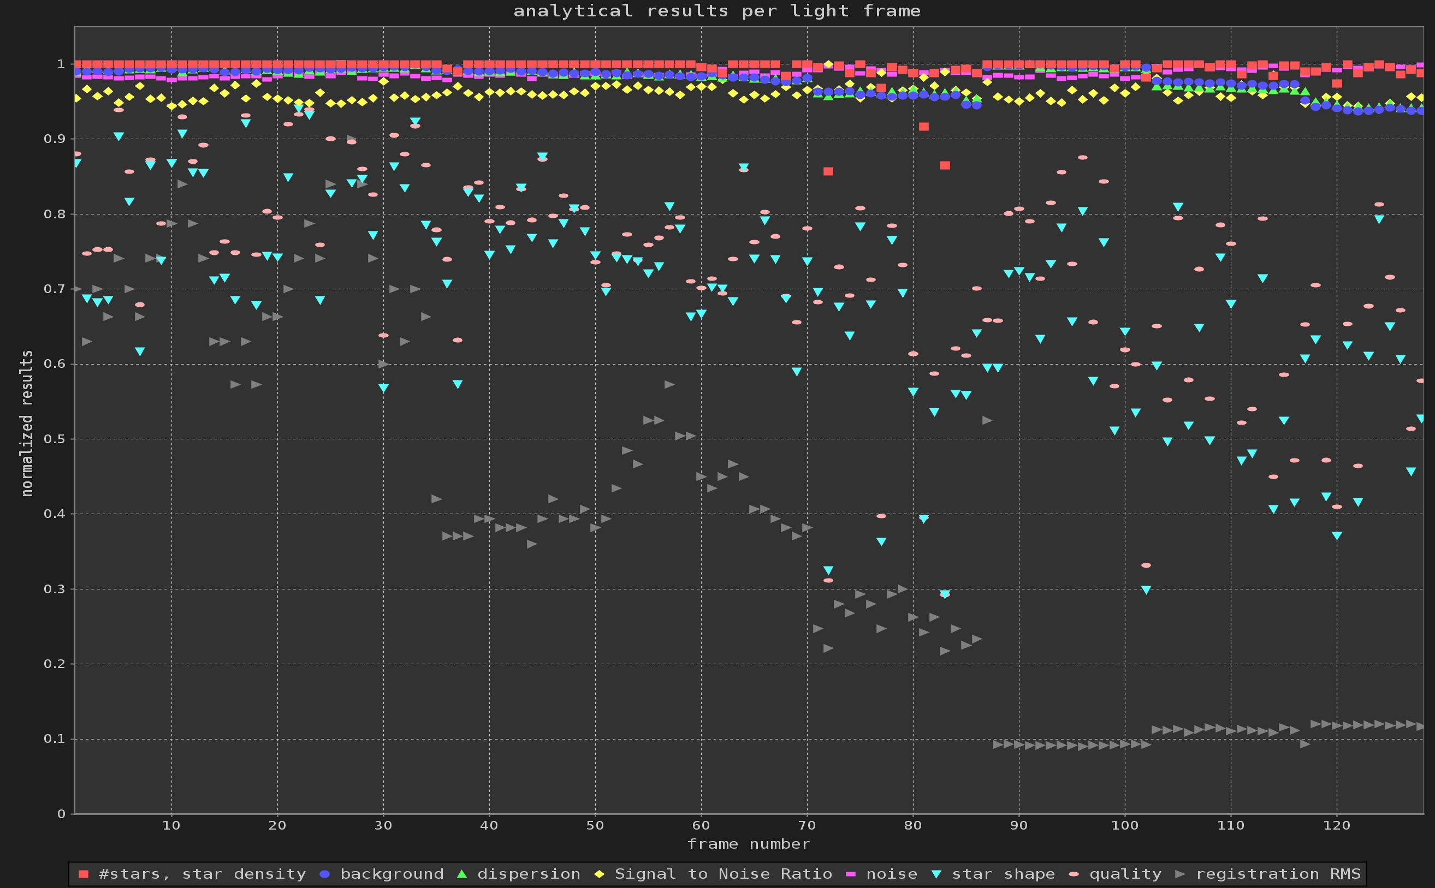Click the x-axis tick label 100

[1124, 825]
